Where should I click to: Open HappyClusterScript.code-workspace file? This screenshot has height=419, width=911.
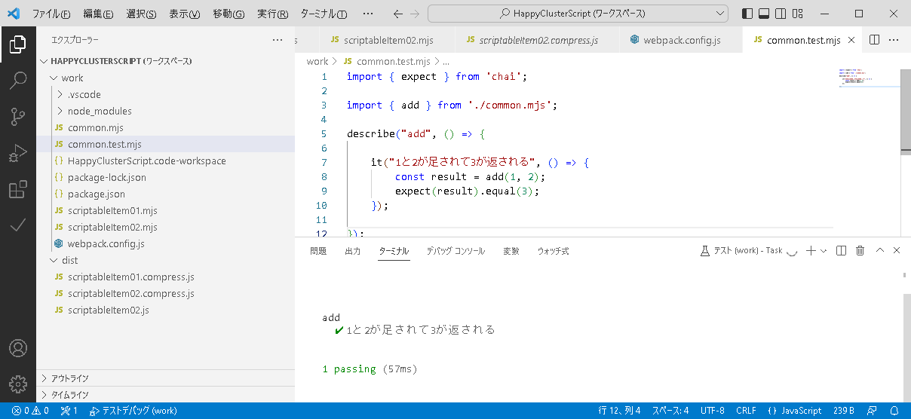(165, 161)
